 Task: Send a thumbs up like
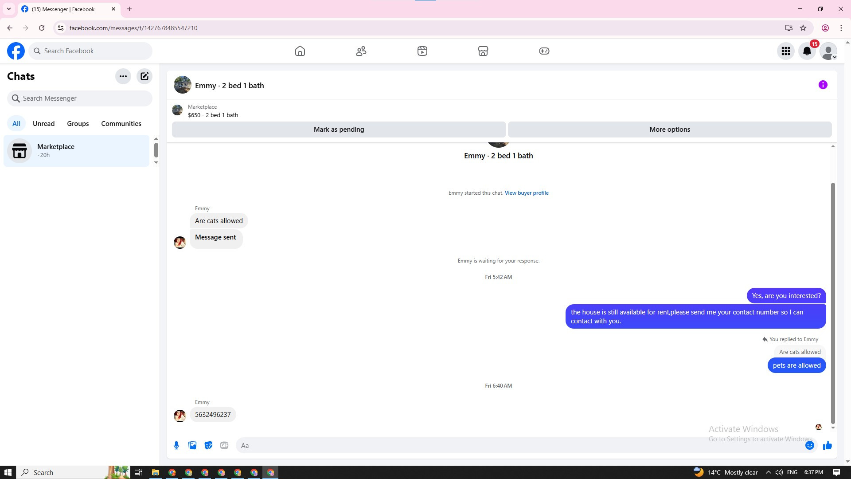[x=827, y=445]
